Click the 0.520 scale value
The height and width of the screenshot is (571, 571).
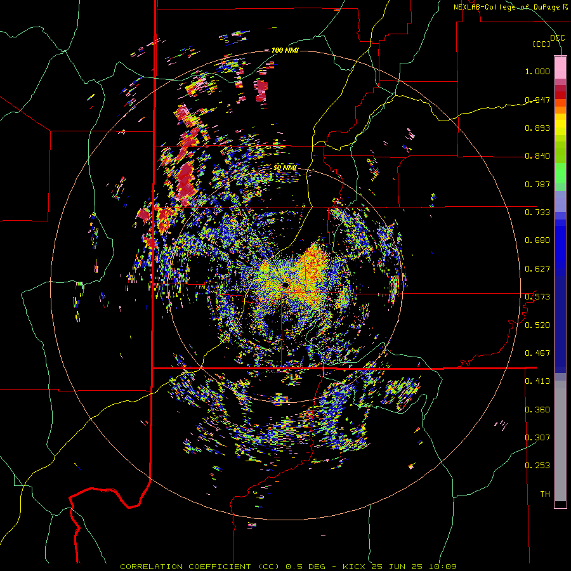pos(537,325)
